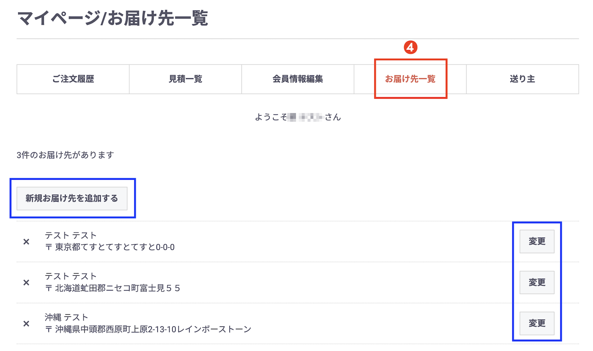Open the 送り主 tab

coord(522,79)
